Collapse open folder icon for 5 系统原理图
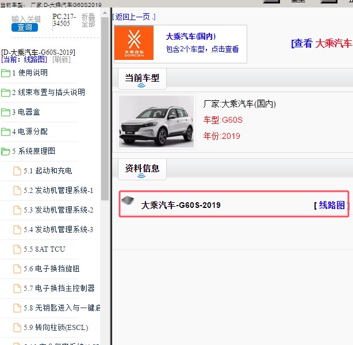Viewport: 353px width, 345px height. pos(6,151)
